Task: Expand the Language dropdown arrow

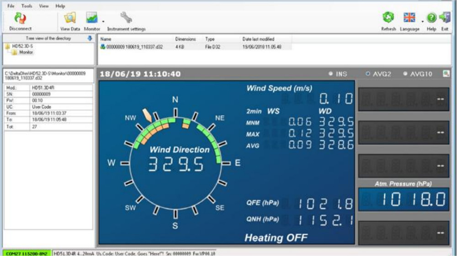Action: pyautogui.click(x=422, y=21)
